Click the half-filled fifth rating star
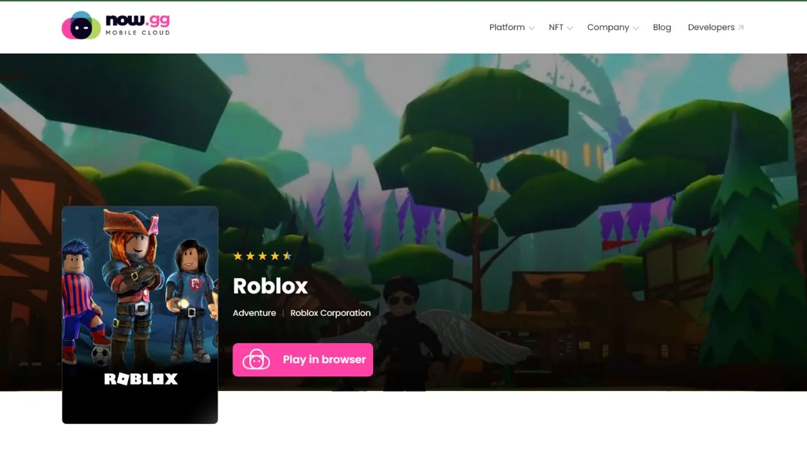 (288, 255)
